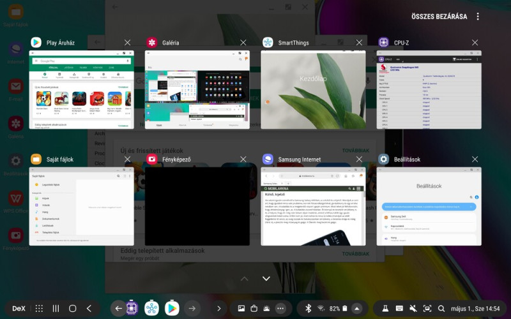Screen dimensions: 511x319
Task: Click the right arrow in taskbar app list
Action: (192, 309)
